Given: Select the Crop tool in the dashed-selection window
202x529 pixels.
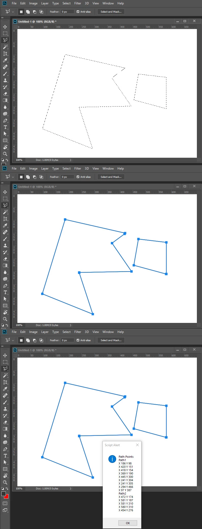Looking at the screenshot, I should pyautogui.click(x=5, y=54).
